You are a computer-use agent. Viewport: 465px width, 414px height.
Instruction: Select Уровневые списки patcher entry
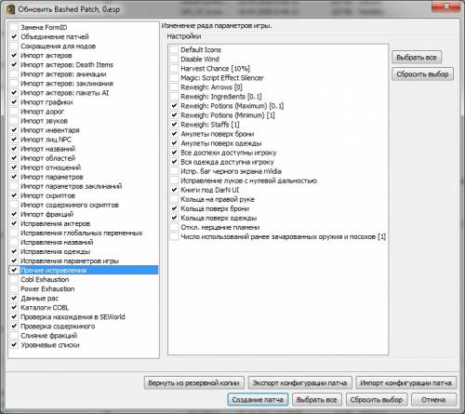coord(50,345)
